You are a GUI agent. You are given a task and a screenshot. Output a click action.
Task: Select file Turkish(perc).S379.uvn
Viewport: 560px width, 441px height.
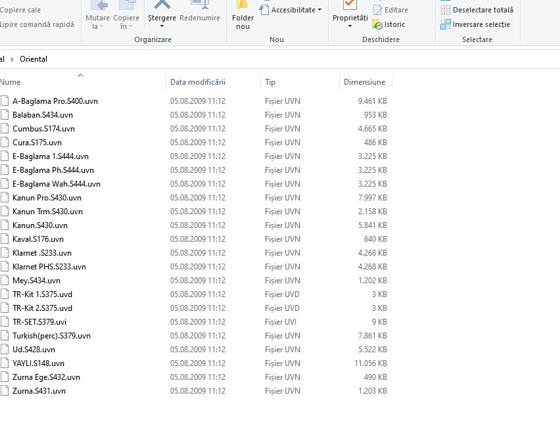(x=51, y=336)
